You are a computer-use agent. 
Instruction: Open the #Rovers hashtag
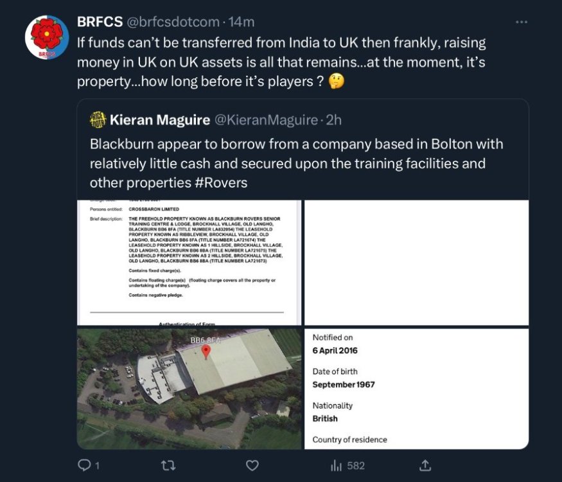(x=222, y=183)
